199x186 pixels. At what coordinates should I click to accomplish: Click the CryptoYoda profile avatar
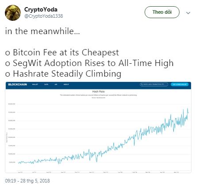13,13
